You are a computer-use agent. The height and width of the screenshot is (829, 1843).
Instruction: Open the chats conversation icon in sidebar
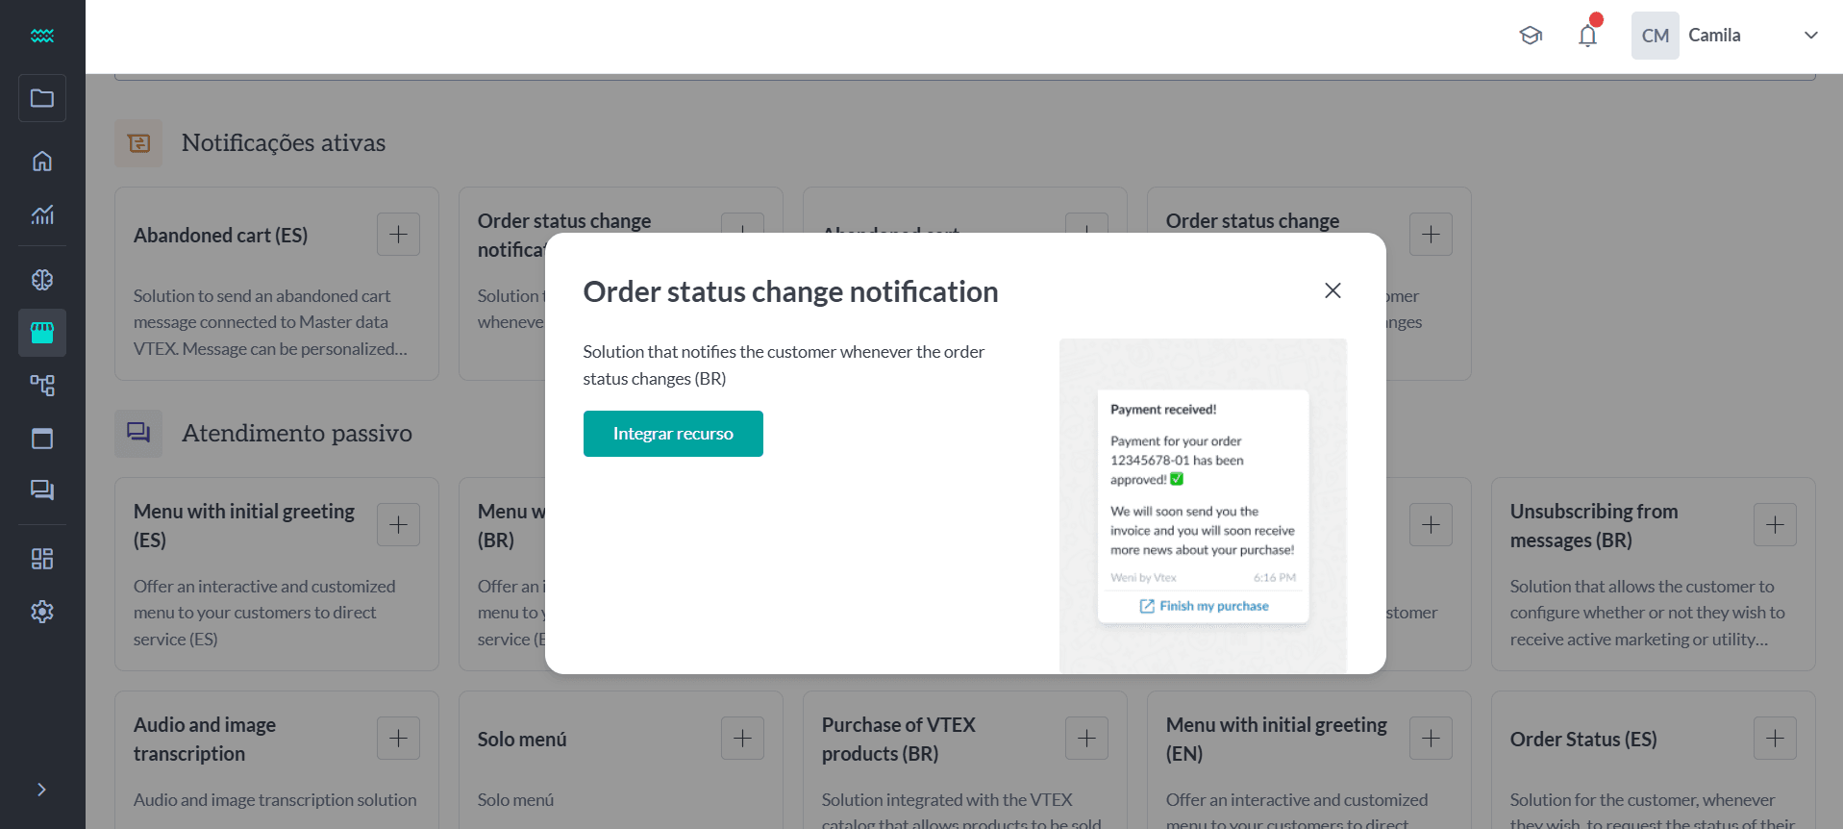pos(42,490)
